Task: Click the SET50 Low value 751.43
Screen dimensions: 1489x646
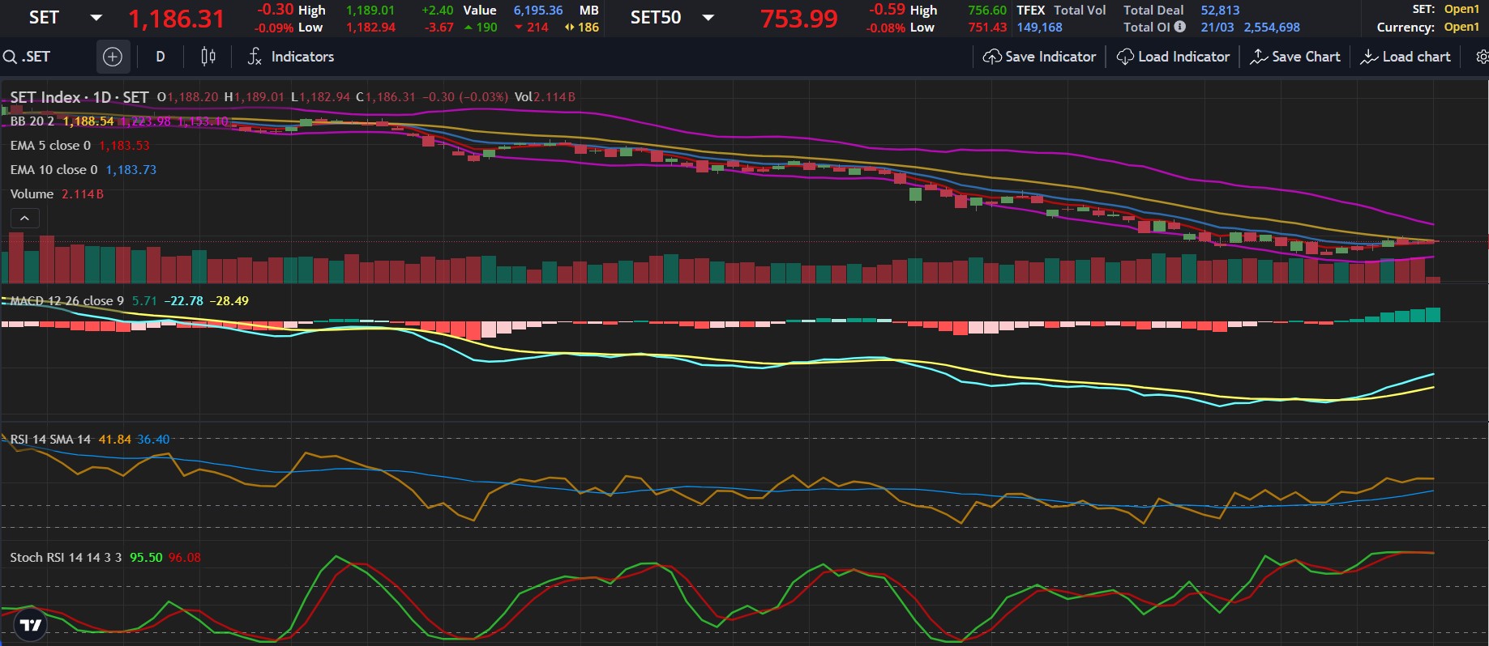Action: pos(987,28)
